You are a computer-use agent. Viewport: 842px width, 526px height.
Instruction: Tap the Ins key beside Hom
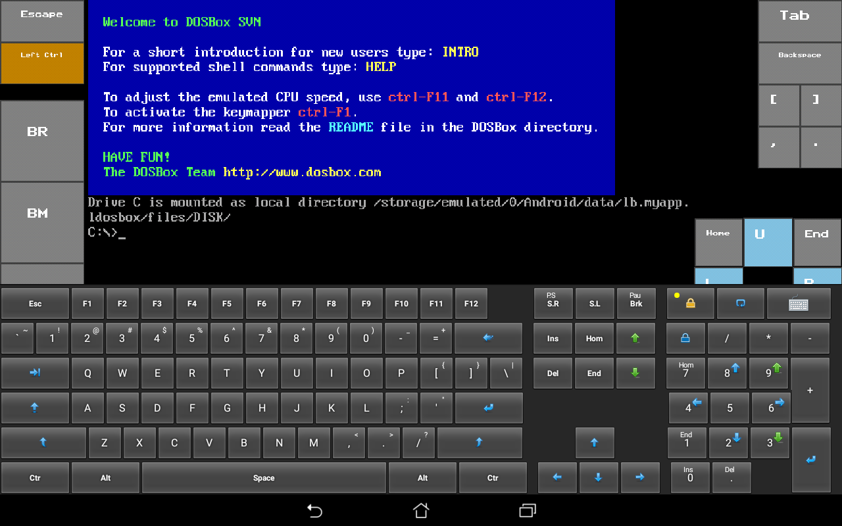click(553, 338)
